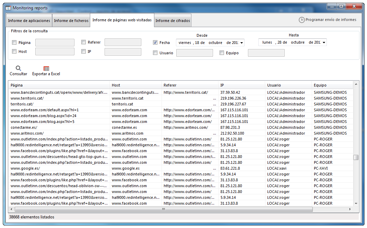Viewport: 367px width, 228px height.
Task: Open the Hasta date picker dropdown arrow
Action: click(324, 43)
